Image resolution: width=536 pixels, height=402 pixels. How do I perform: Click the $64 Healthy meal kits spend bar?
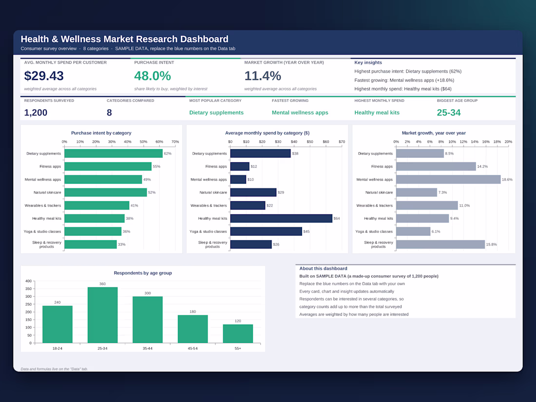(x=281, y=218)
